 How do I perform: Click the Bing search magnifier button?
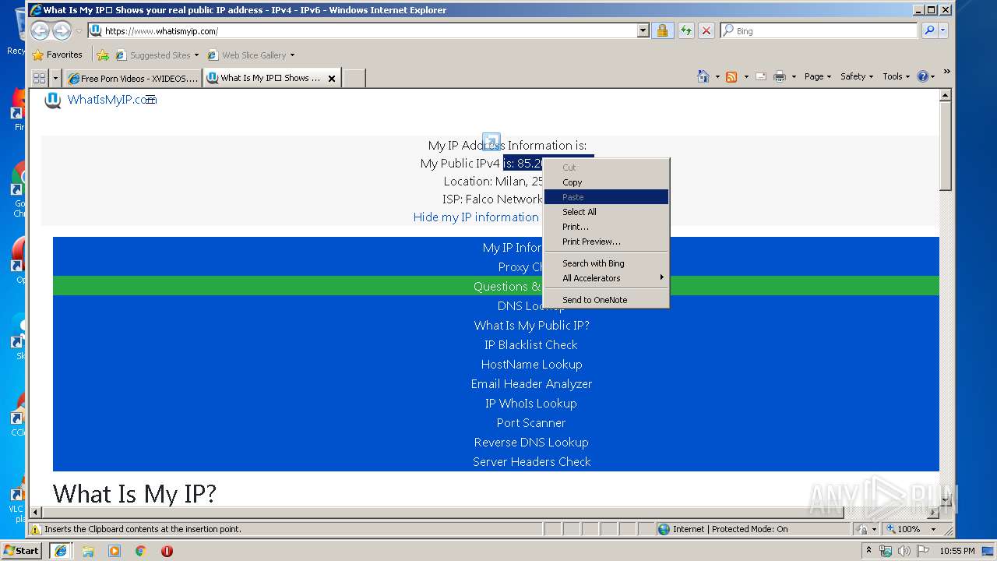928,30
